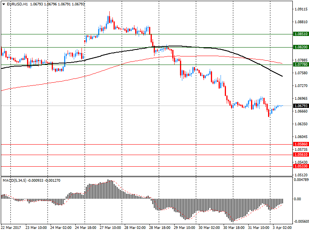Click the 1.06350 price scale value
The height and width of the screenshot is (232, 309).
click(301, 124)
